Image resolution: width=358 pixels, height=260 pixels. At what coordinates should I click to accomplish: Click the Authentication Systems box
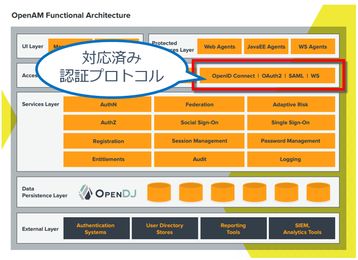(96, 228)
